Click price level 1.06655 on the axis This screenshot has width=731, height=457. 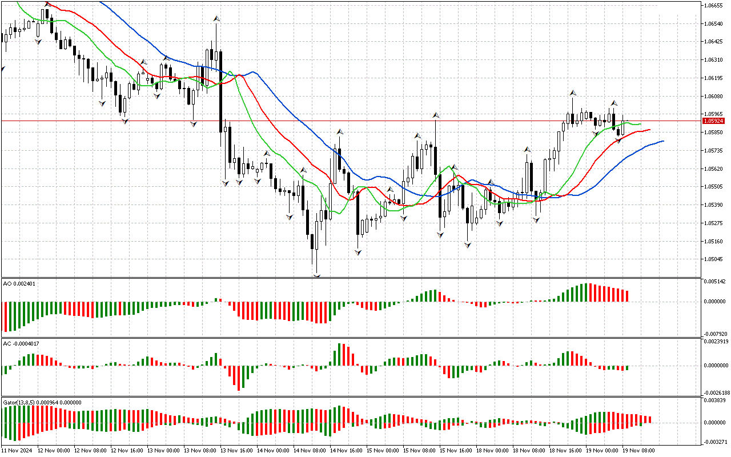coord(714,5)
